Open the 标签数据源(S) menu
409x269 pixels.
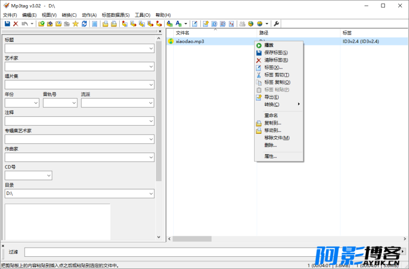[x=116, y=15]
